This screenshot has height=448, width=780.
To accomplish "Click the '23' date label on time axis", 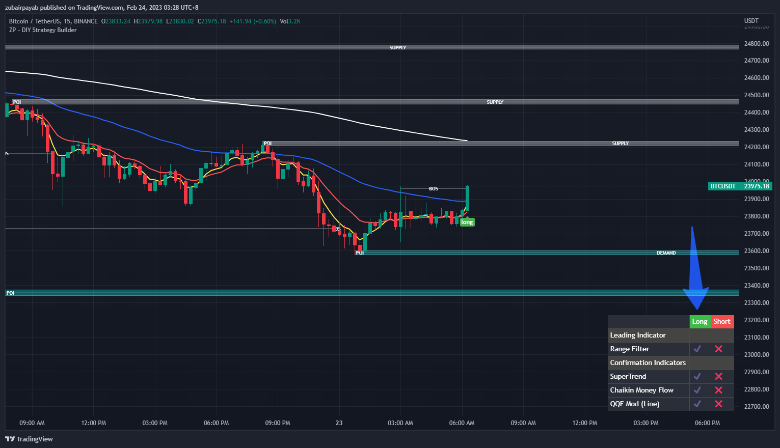I will [x=339, y=423].
